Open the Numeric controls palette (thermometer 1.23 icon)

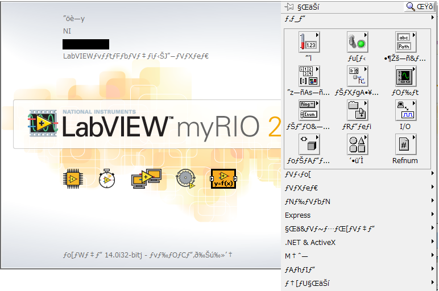click(x=309, y=42)
